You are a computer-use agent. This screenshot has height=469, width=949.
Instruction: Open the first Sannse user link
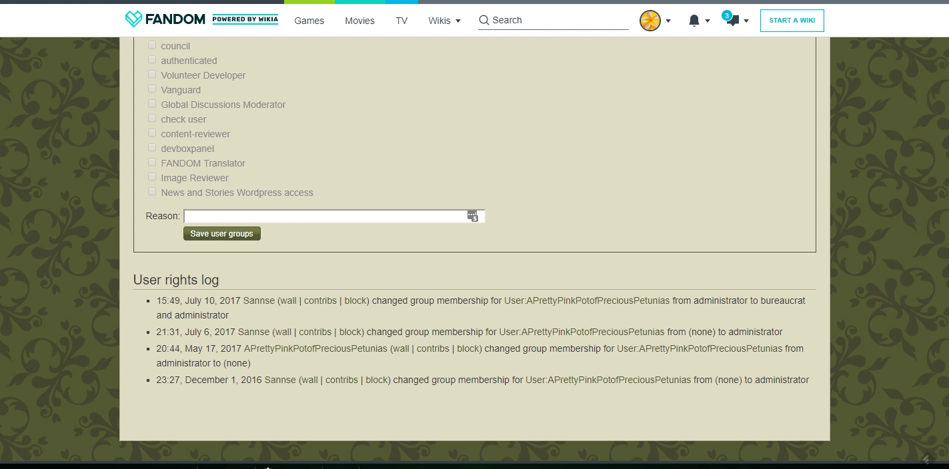pyautogui.click(x=259, y=300)
